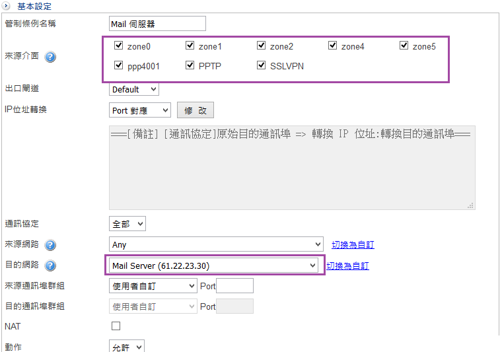Enable the NAT checkbox
Viewport: 500px width, 352px height.
pos(116,326)
